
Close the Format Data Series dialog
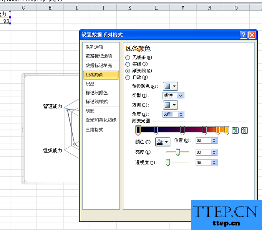pyautogui.click(x=252, y=35)
